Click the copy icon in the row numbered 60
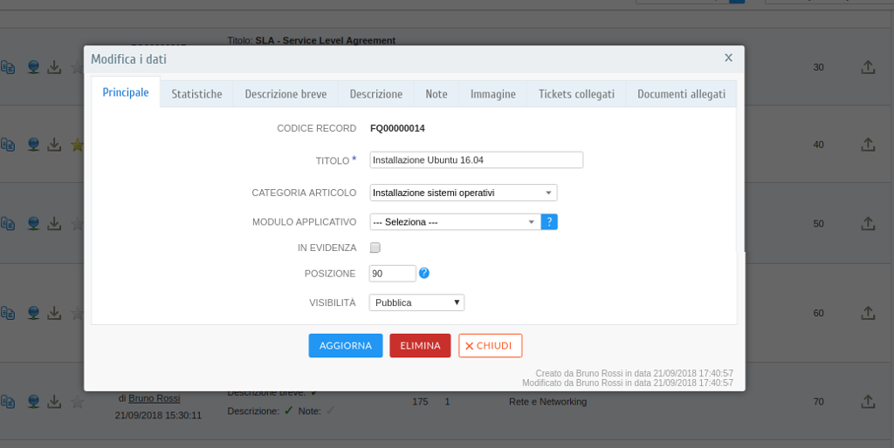The width and height of the screenshot is (894, 448). [8, 313]
